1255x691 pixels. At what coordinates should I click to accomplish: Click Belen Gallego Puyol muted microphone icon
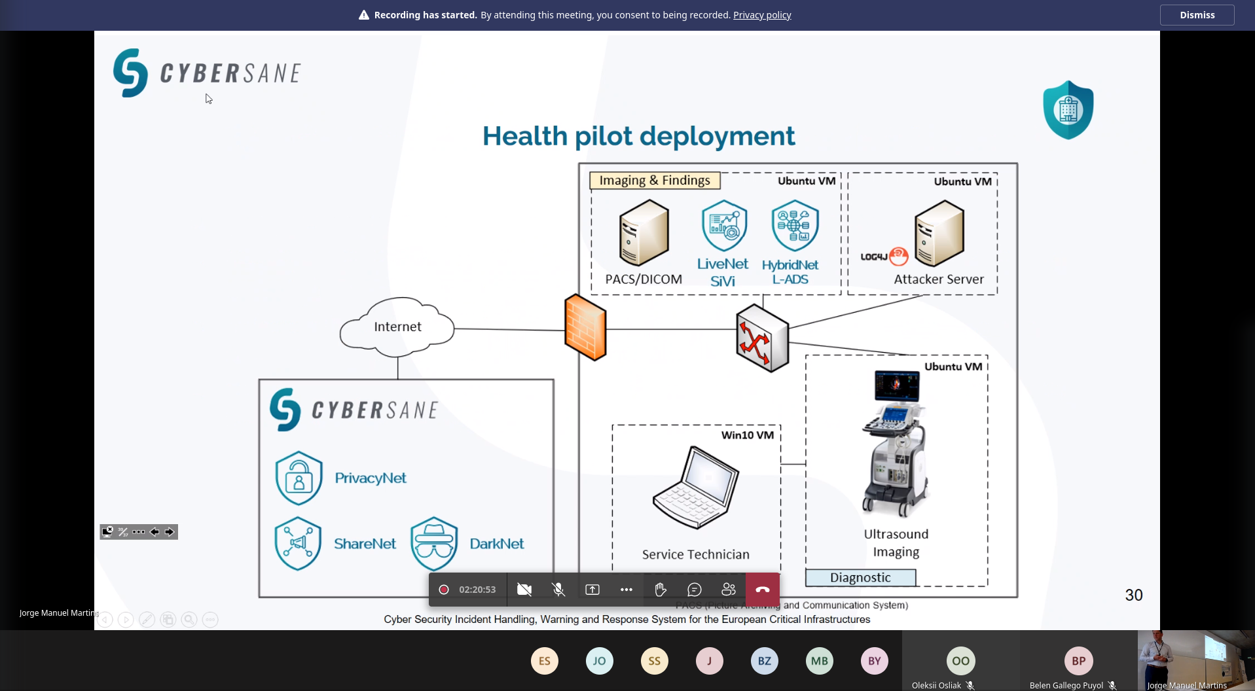(1112, 685)
